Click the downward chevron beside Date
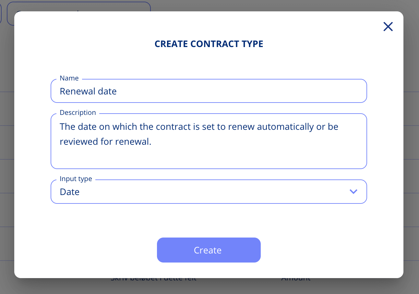 [353, 191]
